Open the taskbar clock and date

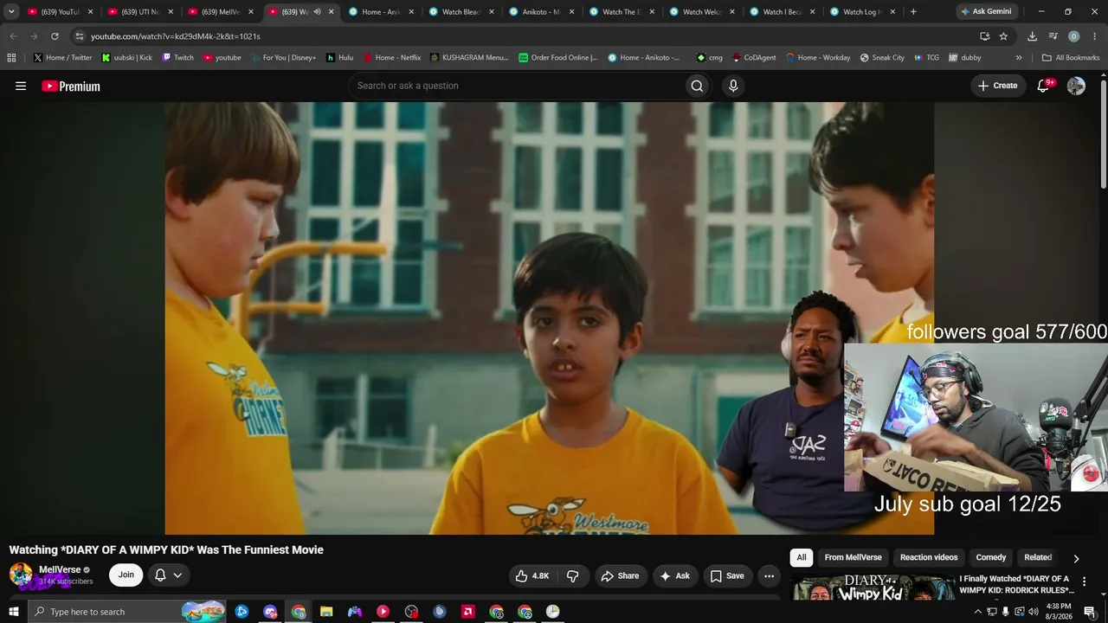pyautogui.click(x=1059, y=612)
